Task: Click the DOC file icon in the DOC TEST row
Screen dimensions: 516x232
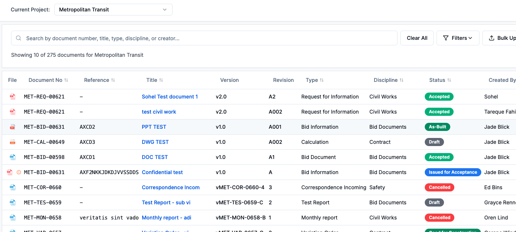Action: 13,157
